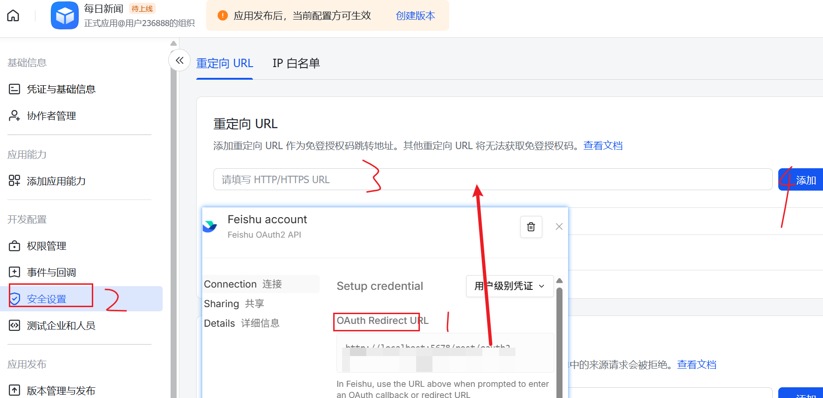Click the 版本管理与发布 upload icon

[x=14, y=391]
